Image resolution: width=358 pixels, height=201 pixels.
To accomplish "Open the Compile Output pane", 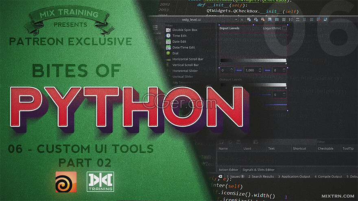I will (x=328, y=177).
